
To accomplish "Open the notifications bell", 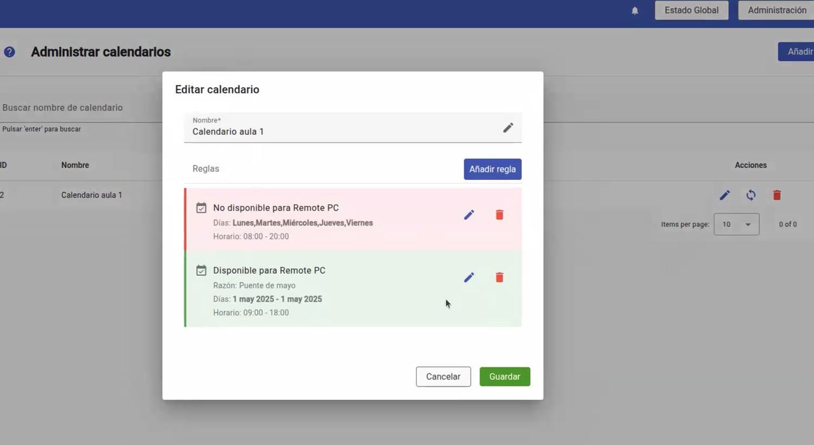I will 635,11.
